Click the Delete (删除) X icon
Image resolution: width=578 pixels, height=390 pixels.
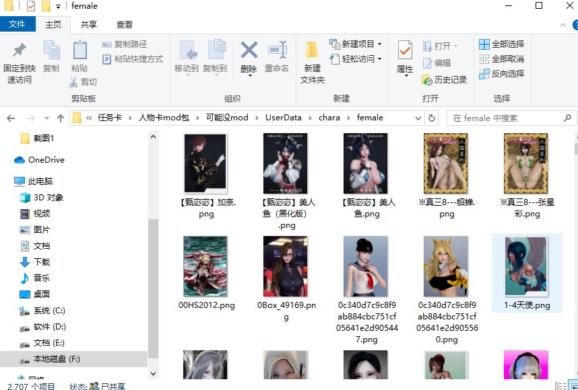point(249,50)
